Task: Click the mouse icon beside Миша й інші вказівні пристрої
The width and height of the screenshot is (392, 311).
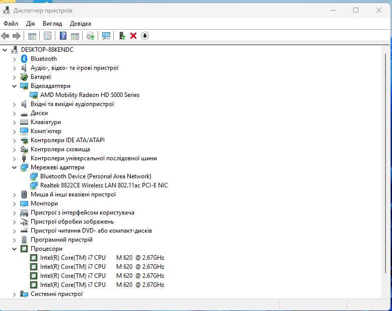Action: (x=24, y=194)
